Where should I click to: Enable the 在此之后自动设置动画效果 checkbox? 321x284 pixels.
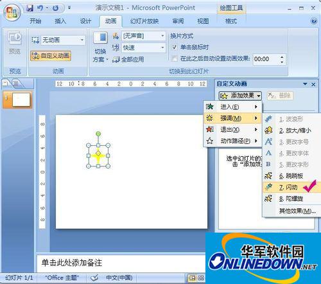click(175, 58)
